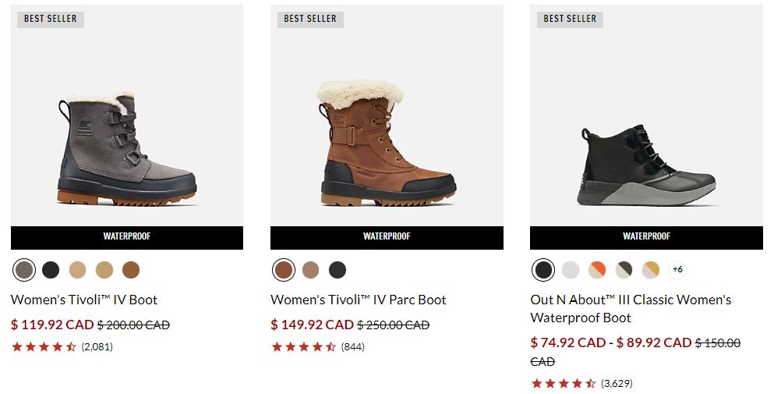Pick taupe swatch for Tivoli IV Parc Boot
774x394 pixels.
point(310,270)
